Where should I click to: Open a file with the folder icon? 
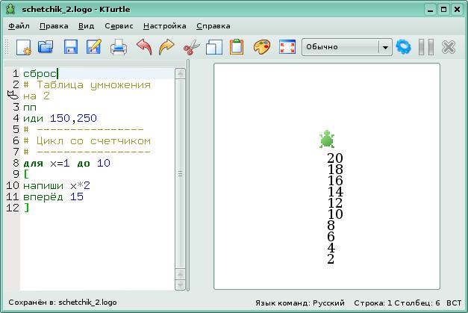click(46, 47)
